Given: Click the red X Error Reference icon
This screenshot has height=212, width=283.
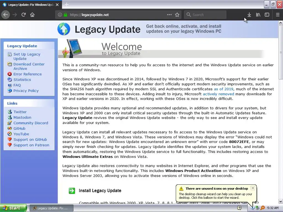Looking at the screenshot, I should click(x=10, y=74).
